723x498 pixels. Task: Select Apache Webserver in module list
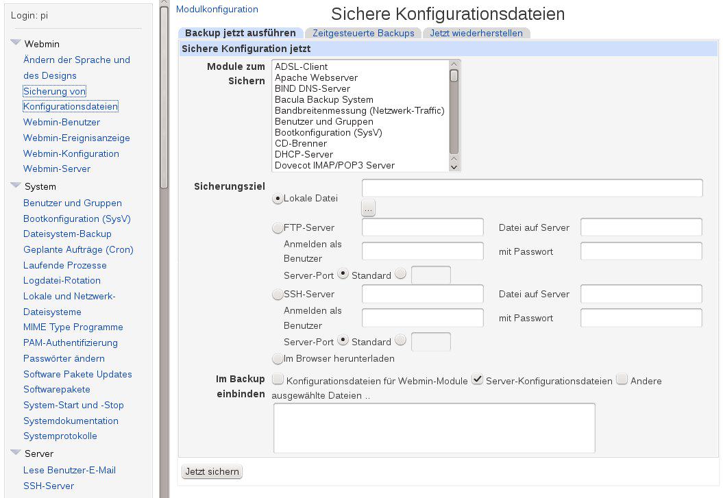[316, 78]
